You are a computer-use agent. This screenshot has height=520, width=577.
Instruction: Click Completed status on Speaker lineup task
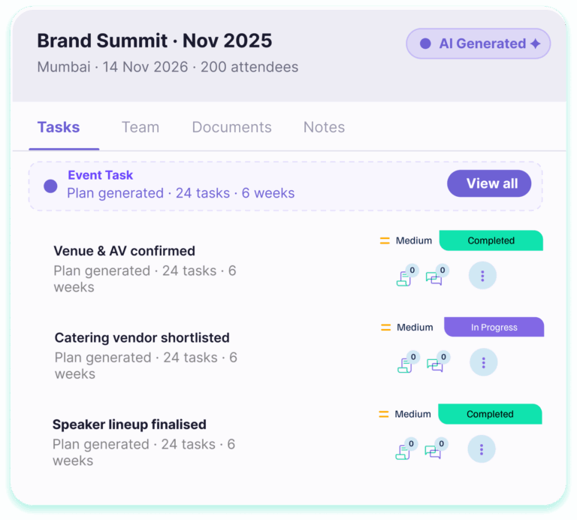490,414
